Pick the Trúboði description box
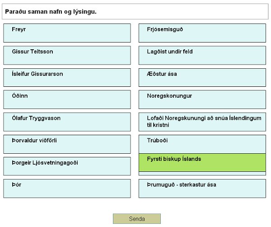The height and width of the screenshot is (227, 271). [x=202, y=144]
